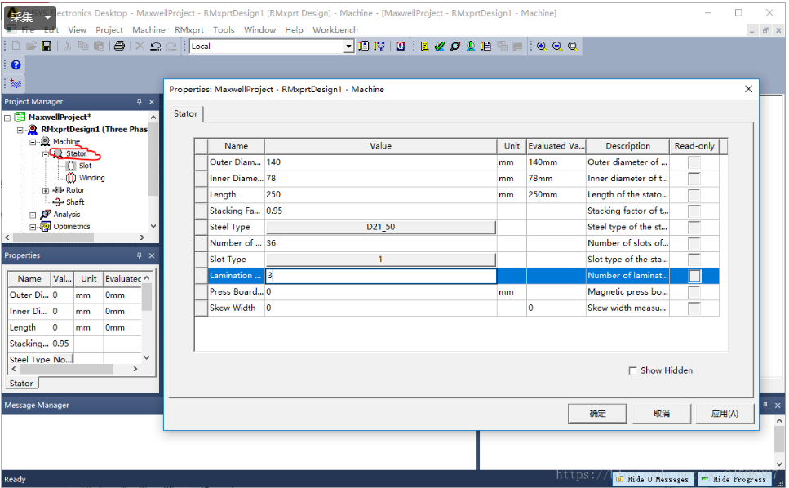
Task: Toggle Read-only checkbox for Inner Diameter row
Action: point(694,179)
